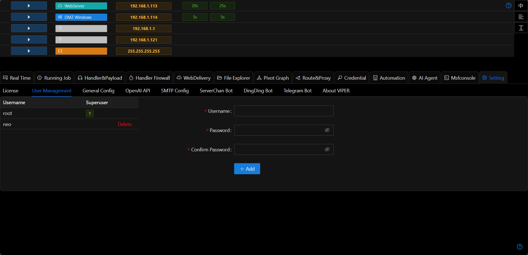Toggle Confirm Password visibility eye
Image resolution: width=528 pixels, height=255 pixels.
[327, 149]
